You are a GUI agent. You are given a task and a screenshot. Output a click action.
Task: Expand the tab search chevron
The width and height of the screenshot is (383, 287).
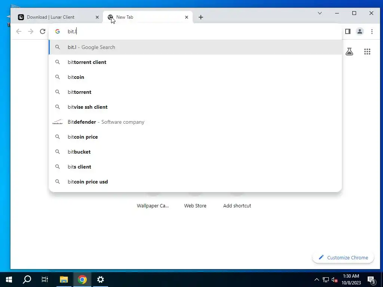click(319, 13)
